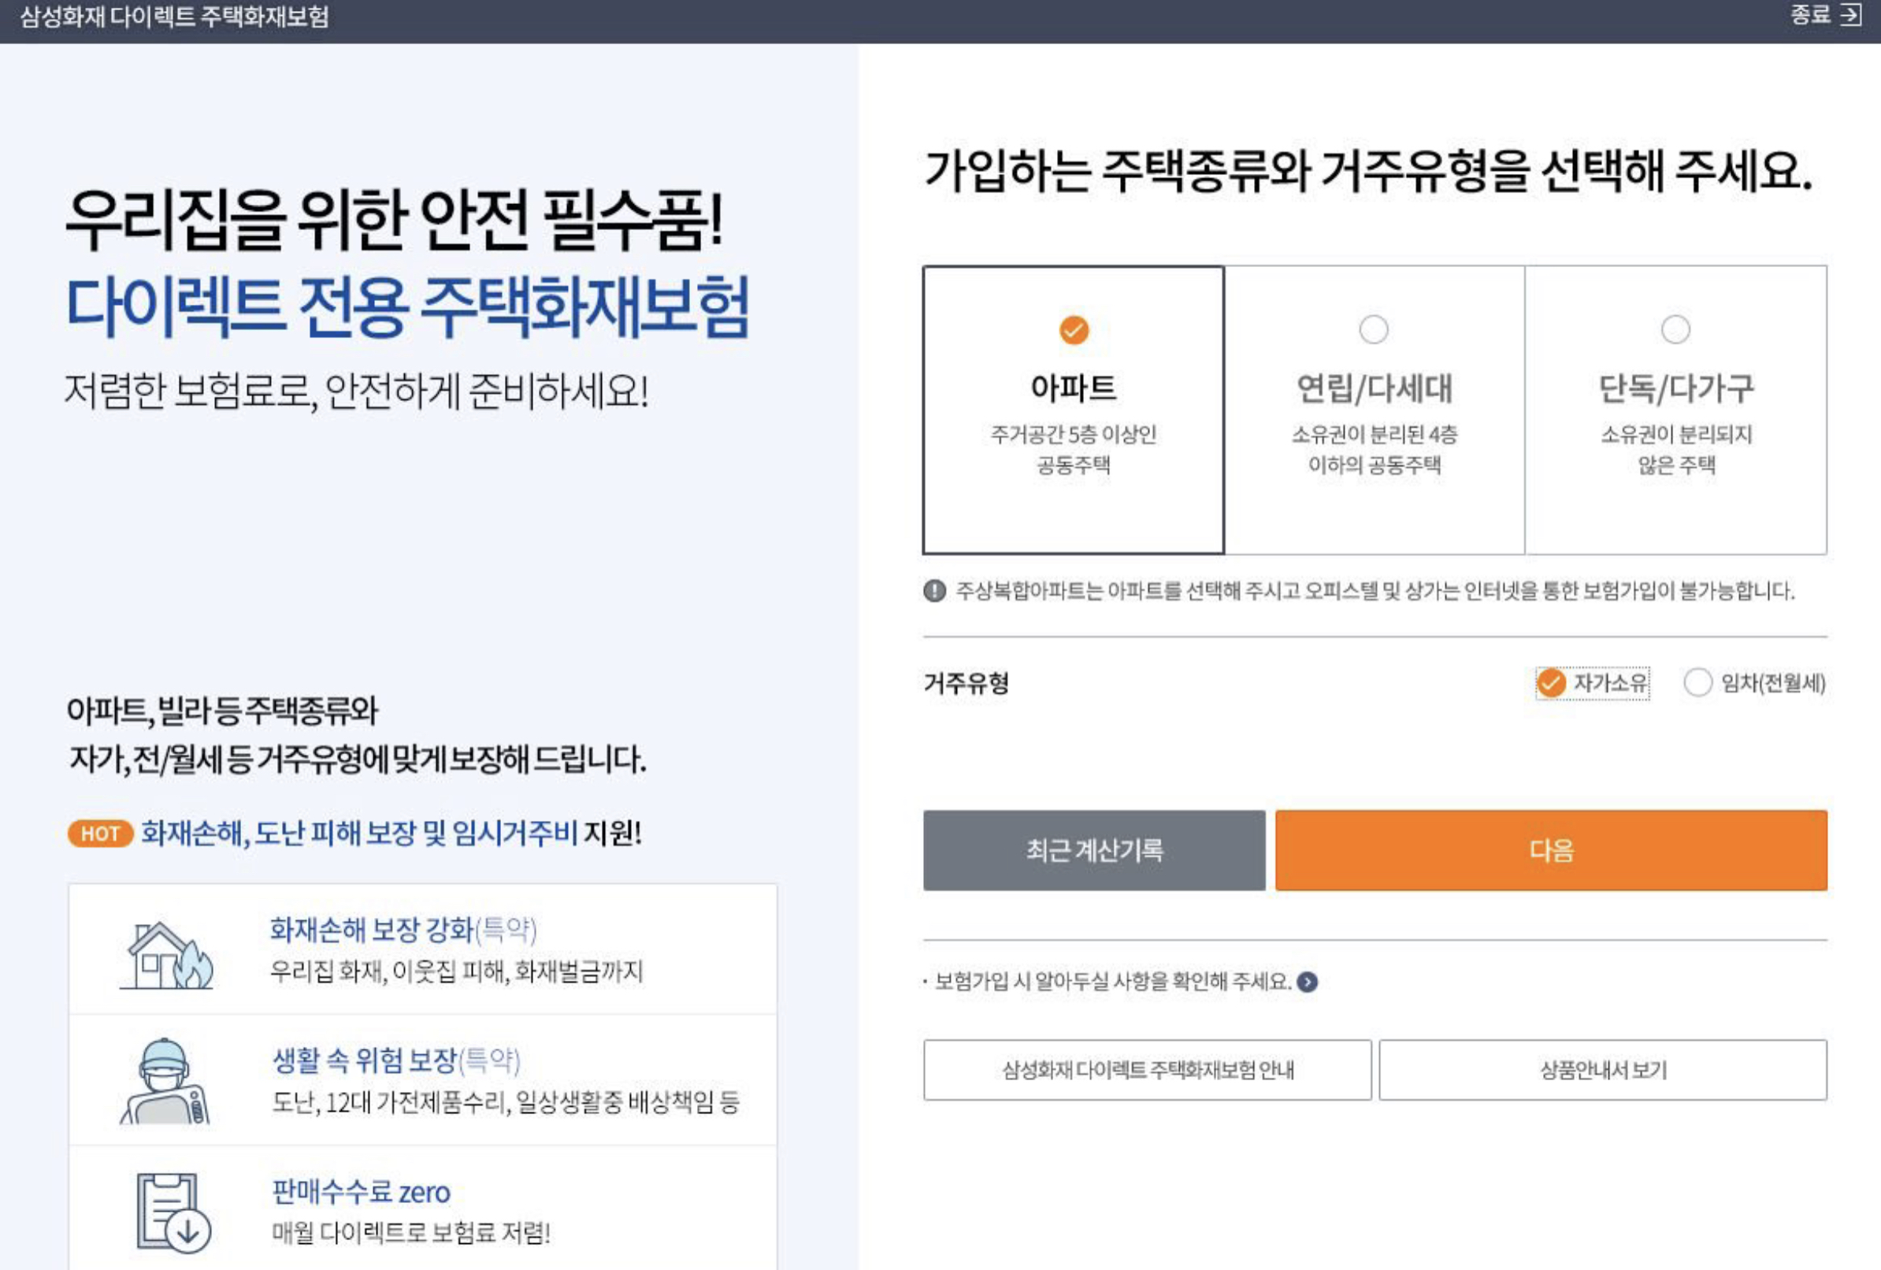This screenshot has width=1881, height=1270.
Task: Select the 연립/다세대 housing type radio
Action: pos(1374,330)
